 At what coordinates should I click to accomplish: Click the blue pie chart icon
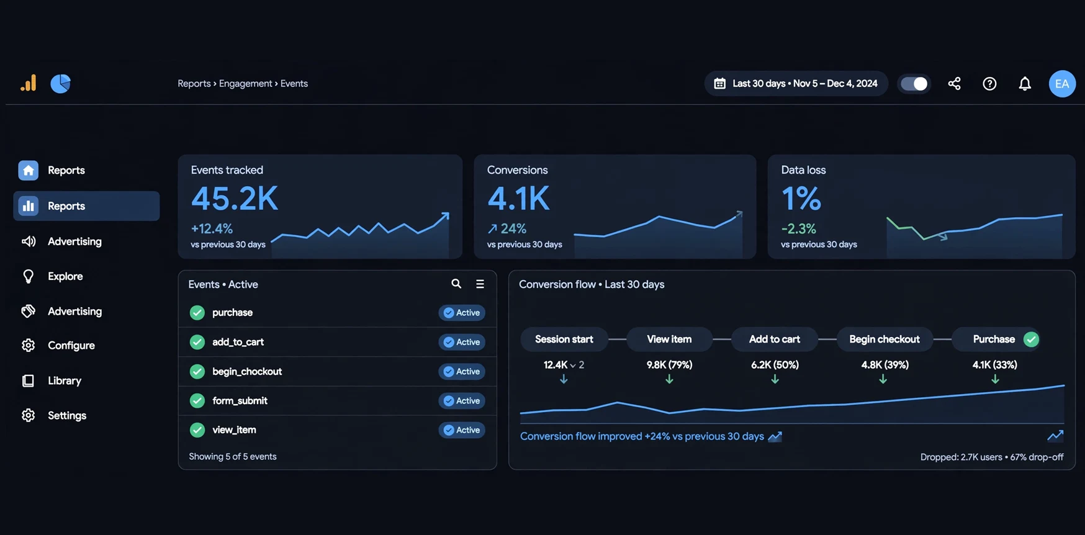click(x=60, y=83)
